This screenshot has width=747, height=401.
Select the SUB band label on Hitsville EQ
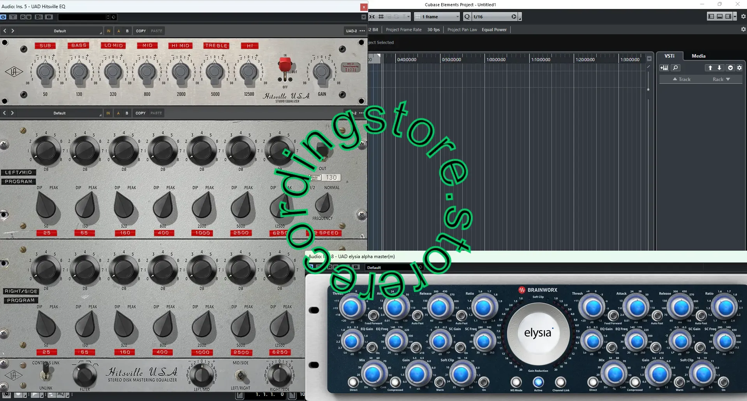click(45, 46)
